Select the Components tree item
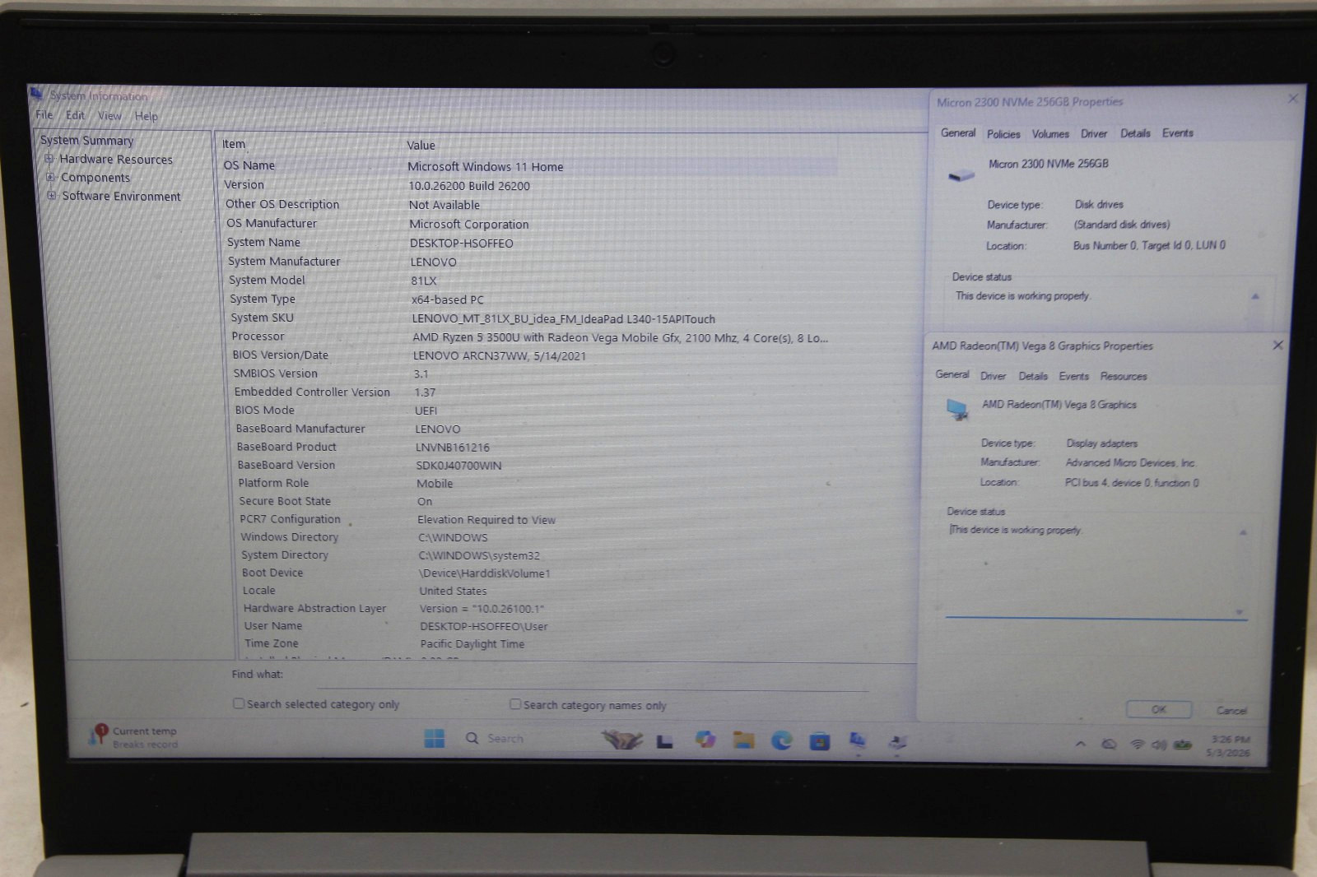Viewport: 1317px width, 877px height. pos(95,178)
